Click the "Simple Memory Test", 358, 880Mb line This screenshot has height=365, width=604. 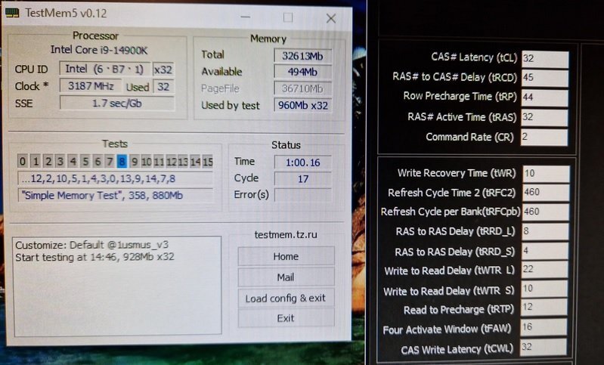116,195
